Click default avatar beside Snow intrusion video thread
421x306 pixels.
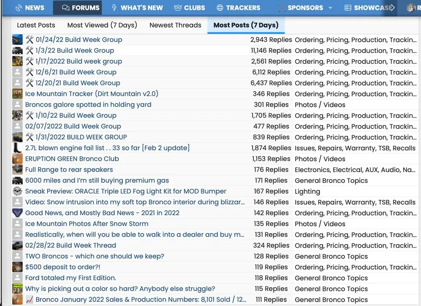tap(17, 202)
